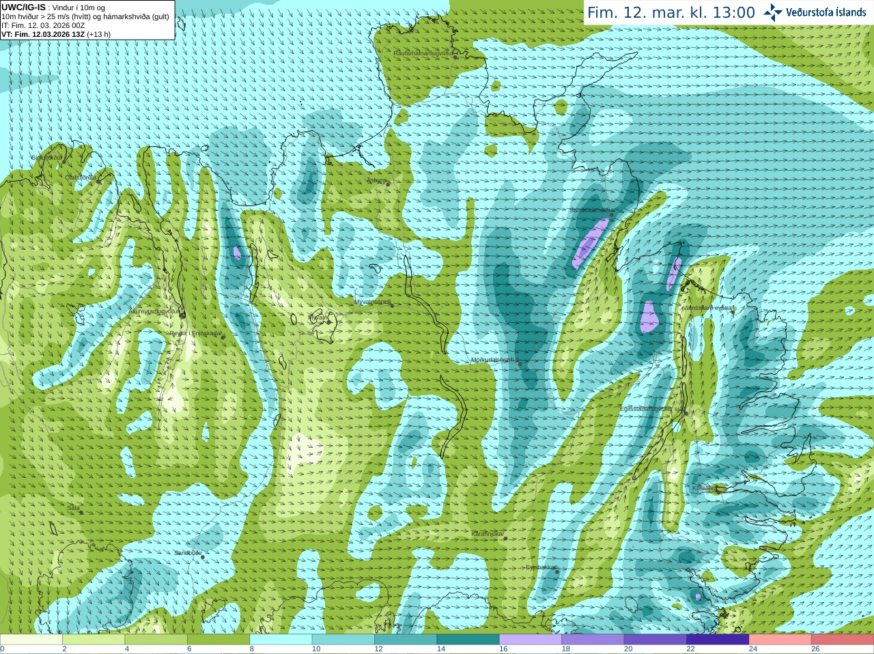The height and width of the screenshot is (654, 874).
Task: Select the Vatnsskarð eystra station label
Action: 707,308
